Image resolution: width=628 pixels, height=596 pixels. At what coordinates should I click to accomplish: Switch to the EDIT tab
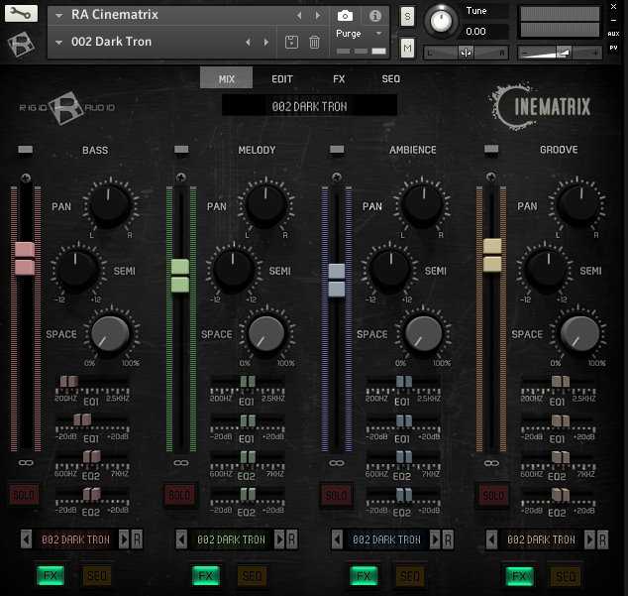tap(282, 78)
